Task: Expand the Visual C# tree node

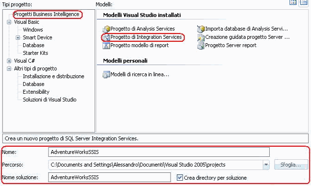Action: (9, 61)
